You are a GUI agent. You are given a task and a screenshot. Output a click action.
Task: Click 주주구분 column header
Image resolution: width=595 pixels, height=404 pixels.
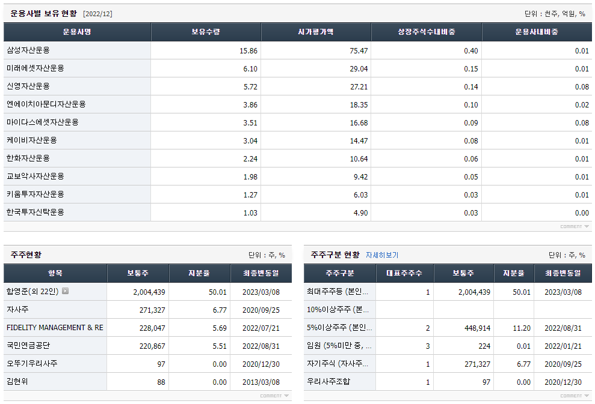coord(340,273)
